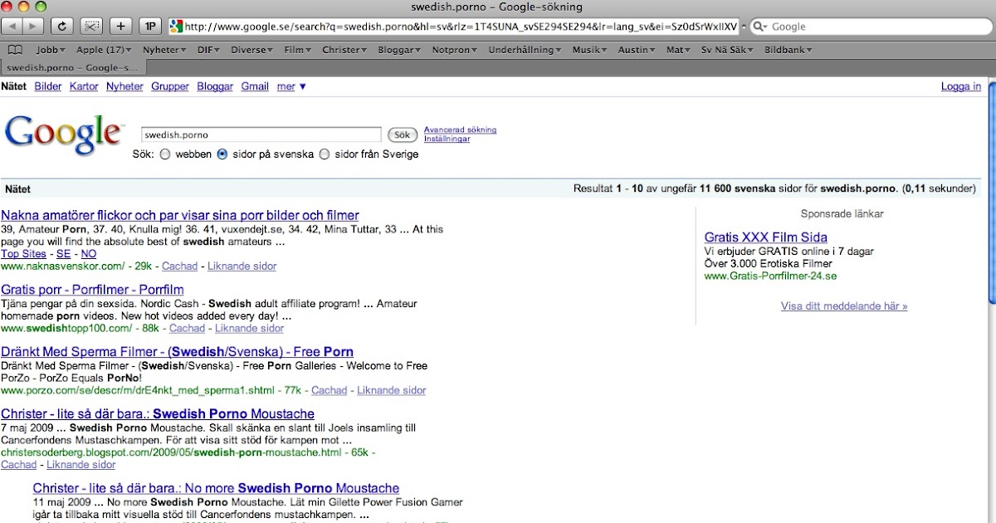
Task: Switch to Bilder search
Action: pyautogui.click(x=47, y=86)
